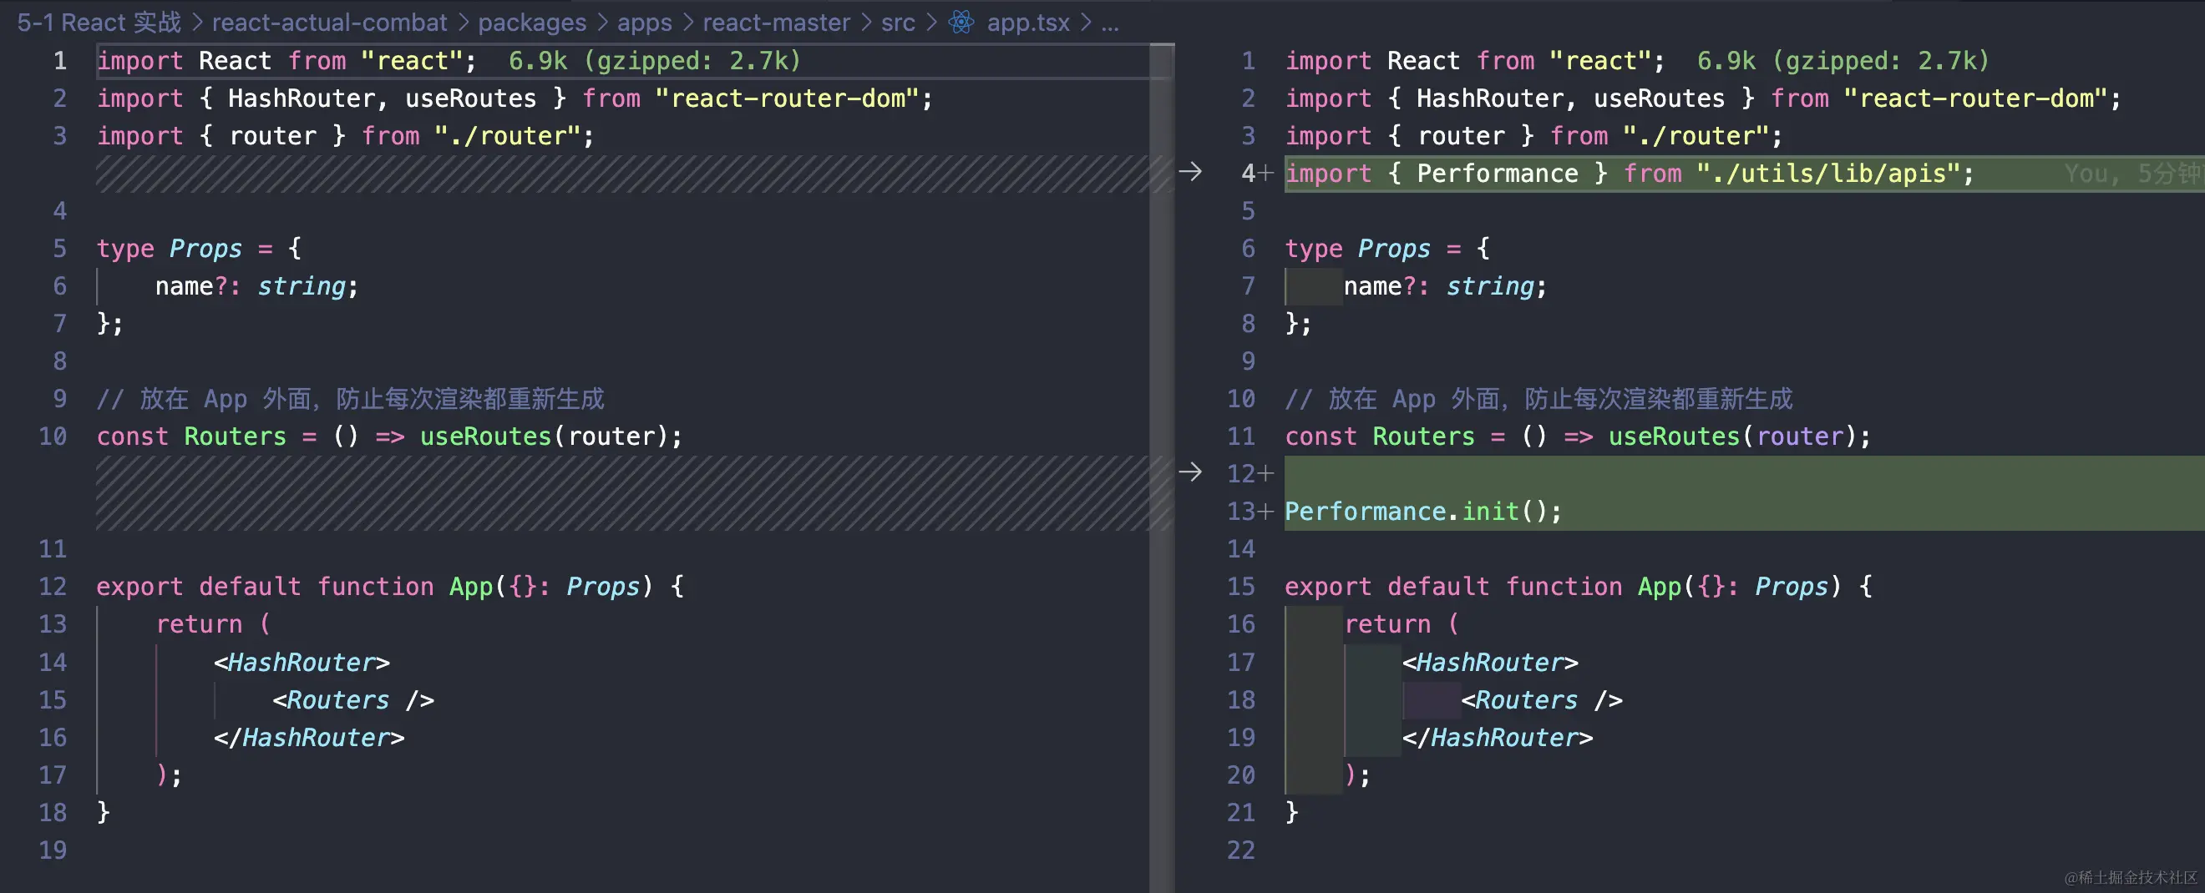
Task: Revert the Performance.init() block via gutter arrow
Action: click(1190, 472)
